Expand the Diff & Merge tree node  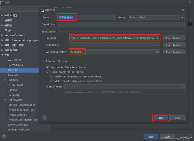coord(5,100)
